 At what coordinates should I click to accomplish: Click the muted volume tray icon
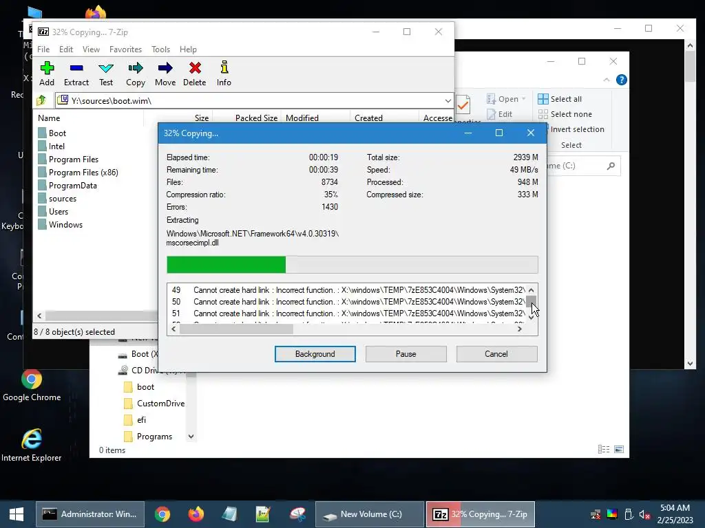(644, 514)
